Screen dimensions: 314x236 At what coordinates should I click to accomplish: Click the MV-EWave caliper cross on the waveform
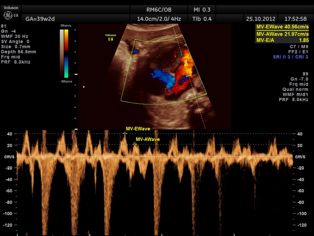(x=125, y=134)
